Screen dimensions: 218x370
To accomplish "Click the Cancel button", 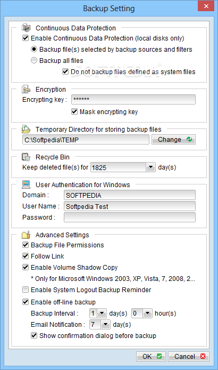I will (x=189, y=356).
